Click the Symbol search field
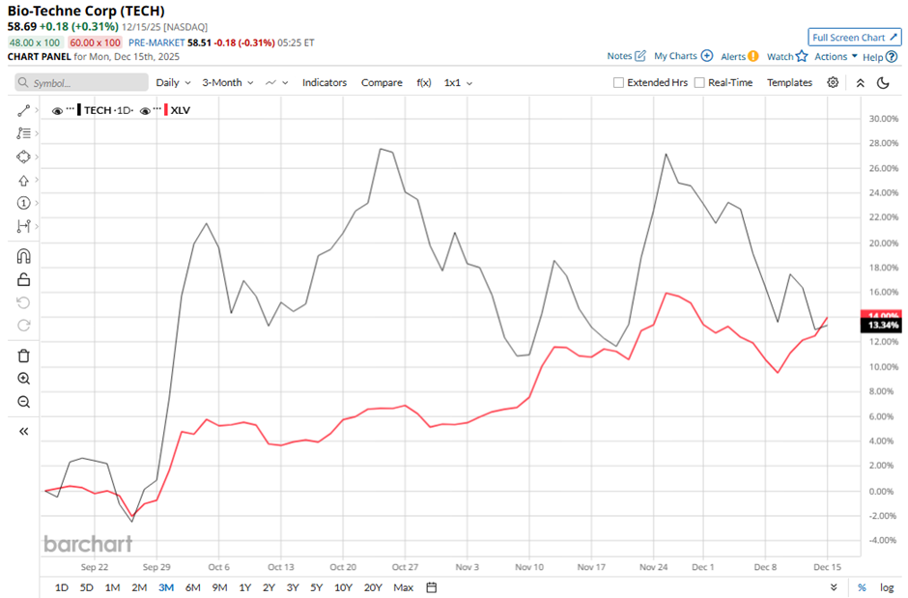This screenshot has height=598, width=908. point(82,83)
